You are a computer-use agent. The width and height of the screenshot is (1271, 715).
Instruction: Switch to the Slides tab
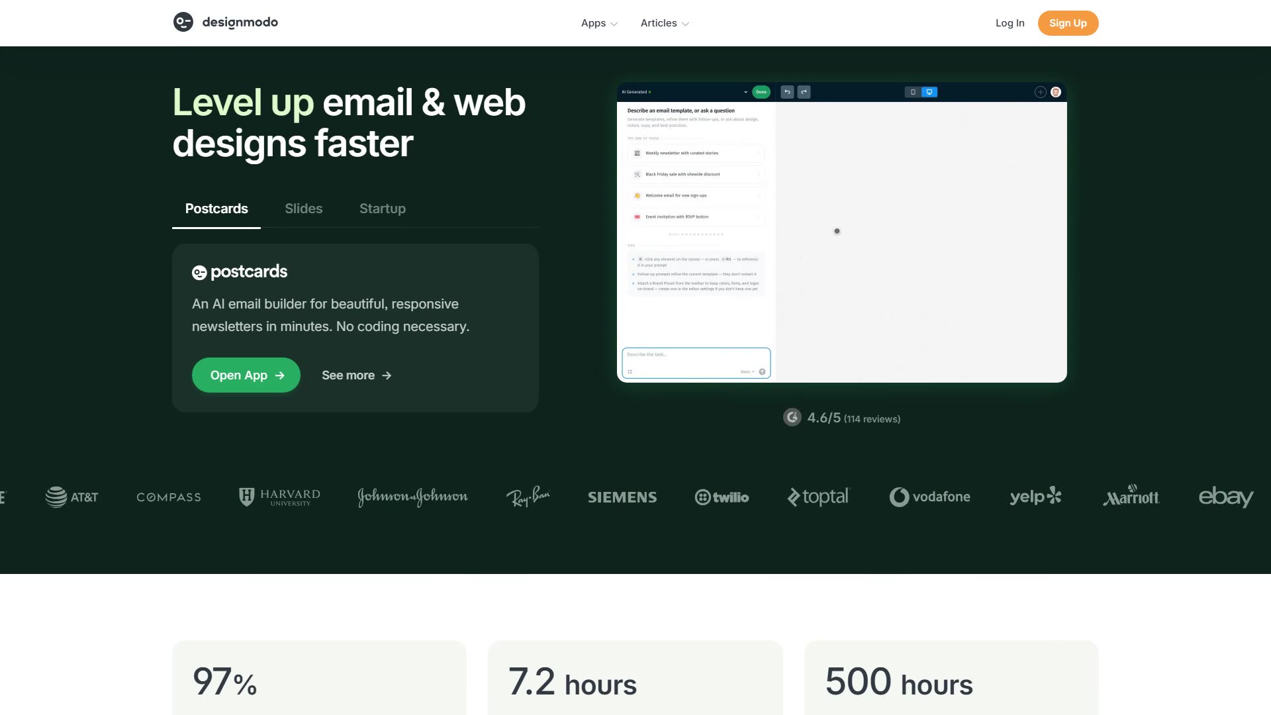(304, 209)
